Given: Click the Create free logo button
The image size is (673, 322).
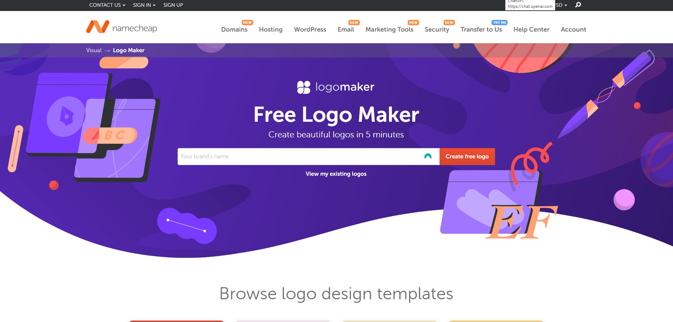Looking at the screenshot, I should click(x=467, y=157).
